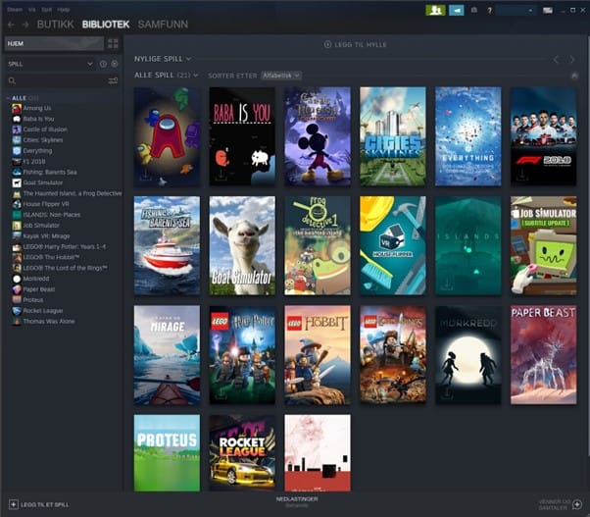Screen dimensions: 590x517
Task: Open the Alfabetisk sort dropdown
Action: pos(281,76)
